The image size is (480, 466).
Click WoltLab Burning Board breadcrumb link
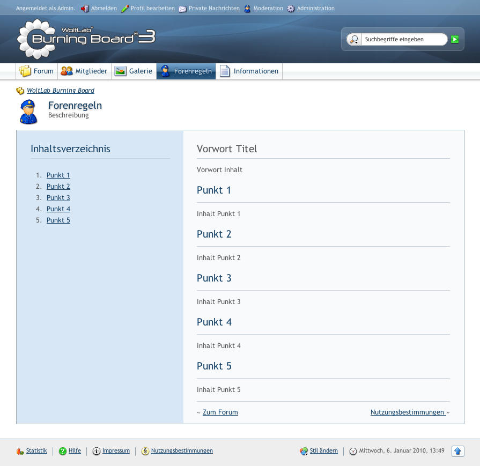(61, 91)
